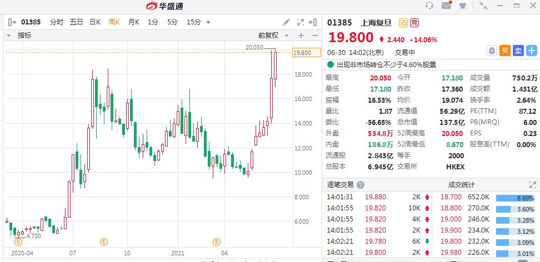Click the back navigation icon beside 01385
The image size is (540, 262).
tap(12, 22)
